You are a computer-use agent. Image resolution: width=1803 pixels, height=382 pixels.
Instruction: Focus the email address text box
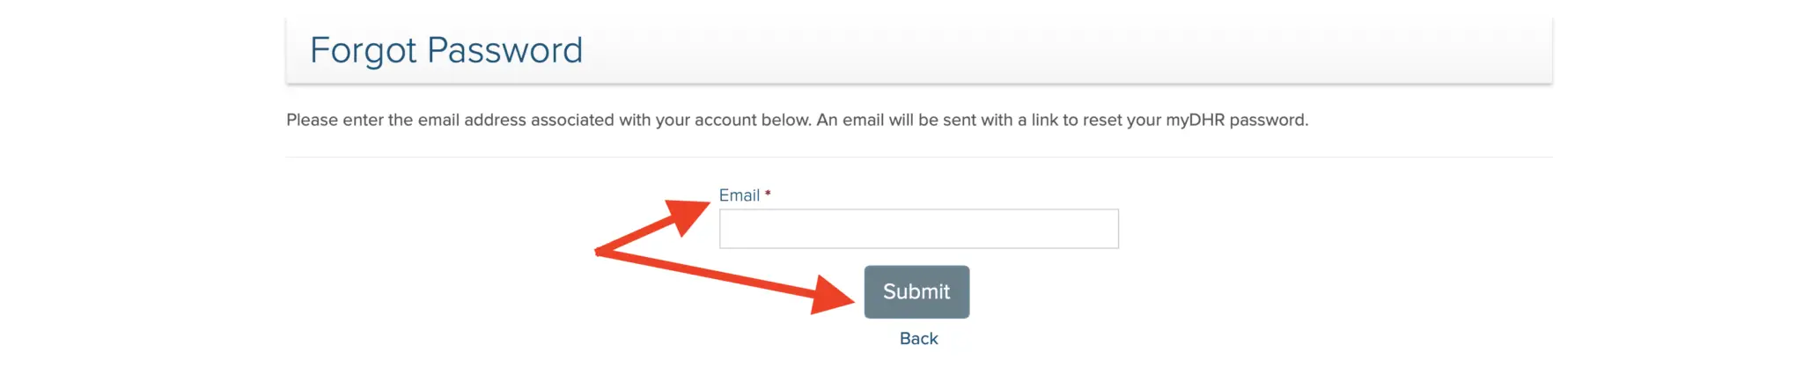point(918,229)
